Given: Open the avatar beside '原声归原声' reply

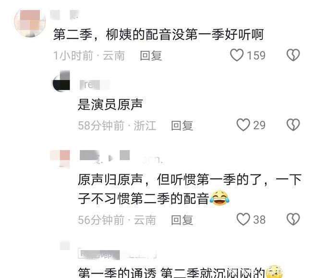Looking at the screenshot, I should (60, 159).
